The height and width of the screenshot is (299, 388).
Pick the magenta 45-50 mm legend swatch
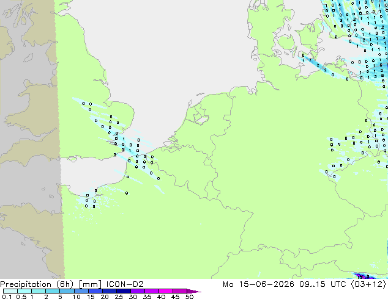[180, 291]
